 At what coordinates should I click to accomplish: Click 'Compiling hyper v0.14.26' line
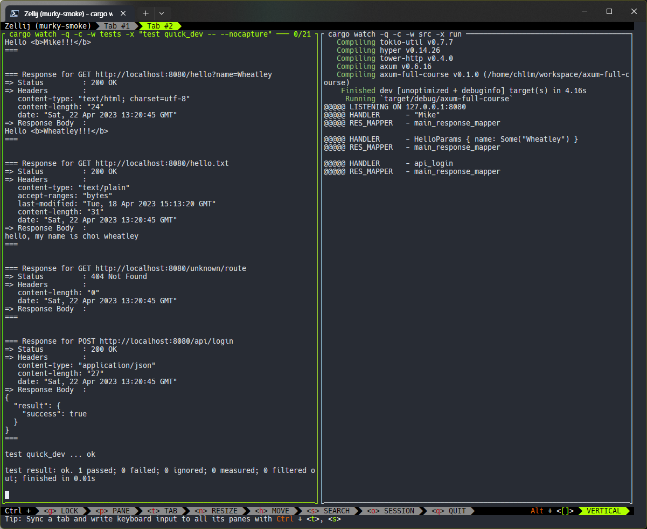[x=388, y=50]
